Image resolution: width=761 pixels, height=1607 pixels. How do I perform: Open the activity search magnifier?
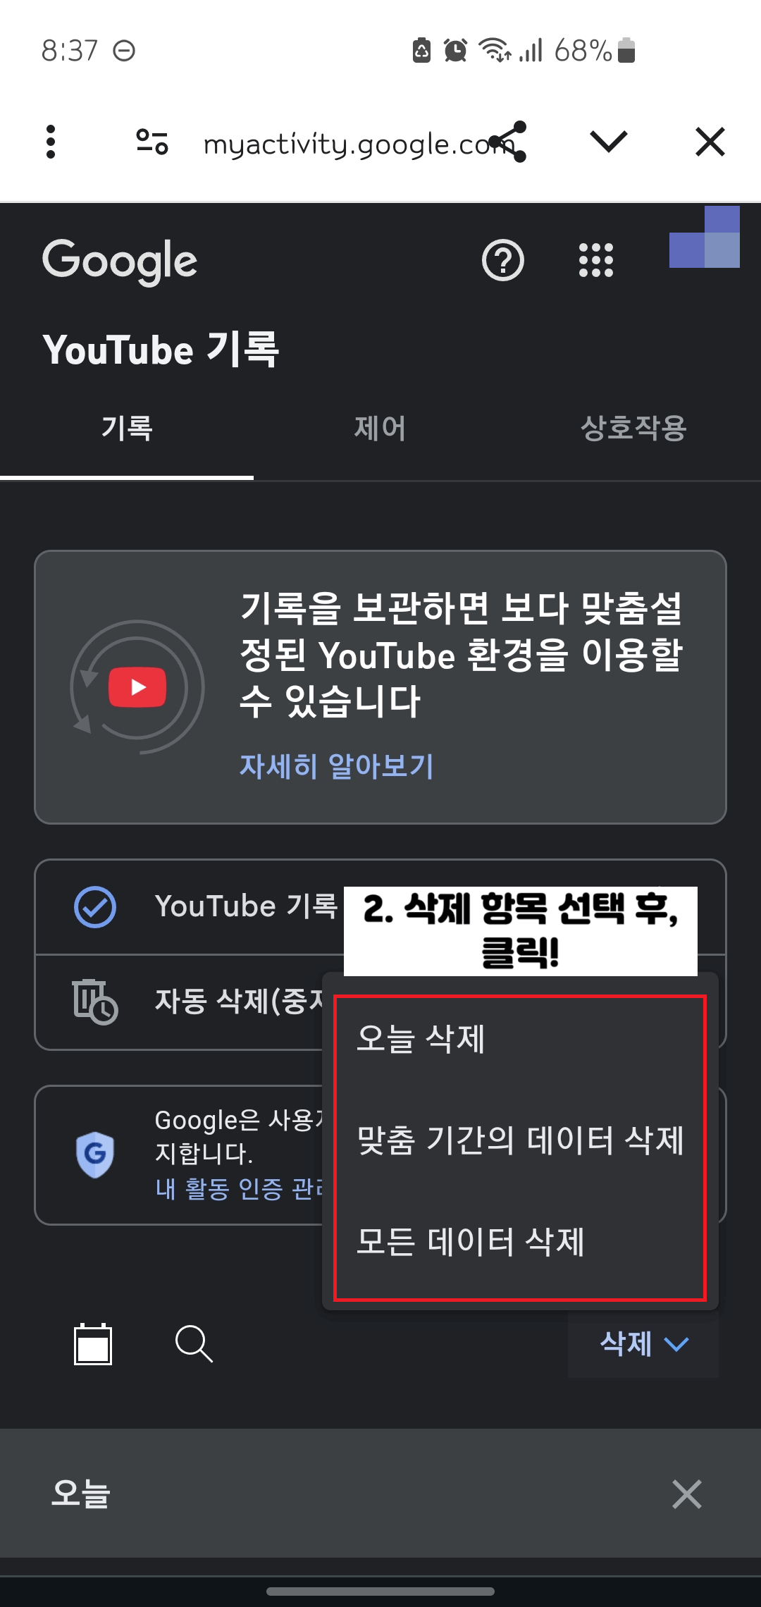pyautogui.click(x=194, y=1343)
